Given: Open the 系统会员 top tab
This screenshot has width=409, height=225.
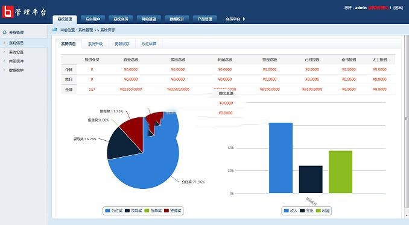Looking at the screenshot, I should pyautogui.click(x=121, y=19).
